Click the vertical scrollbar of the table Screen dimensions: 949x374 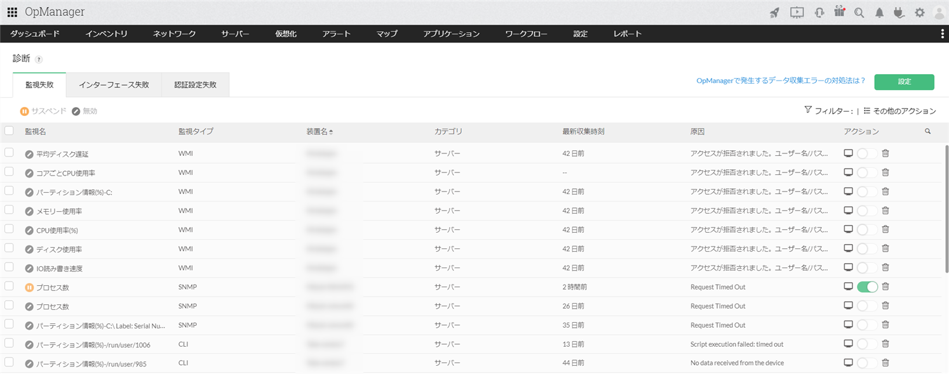click(946, 209)
